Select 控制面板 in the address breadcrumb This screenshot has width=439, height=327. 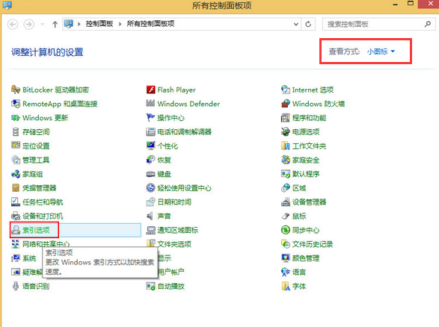click(x=99, y=24)
